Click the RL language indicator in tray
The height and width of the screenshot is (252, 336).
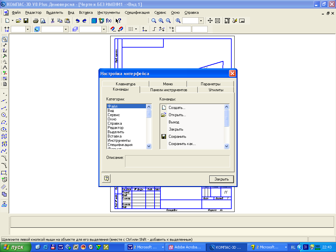point(293,247)
